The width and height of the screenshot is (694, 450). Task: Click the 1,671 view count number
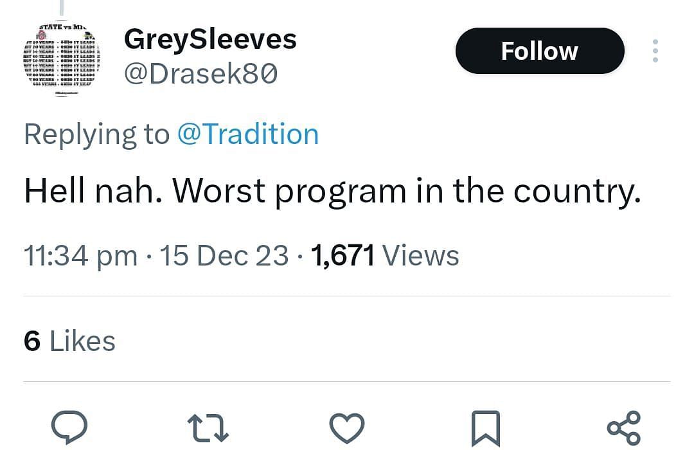tap(343, 256)
